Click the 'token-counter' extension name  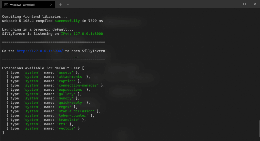[x=72, y=115]
